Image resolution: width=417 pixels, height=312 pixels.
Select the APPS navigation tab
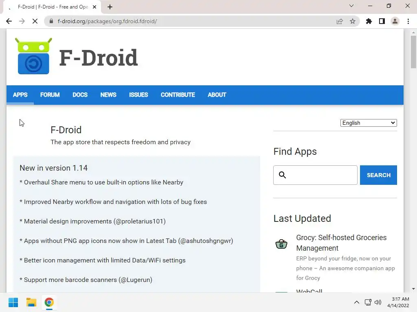[x=20, y=95]
